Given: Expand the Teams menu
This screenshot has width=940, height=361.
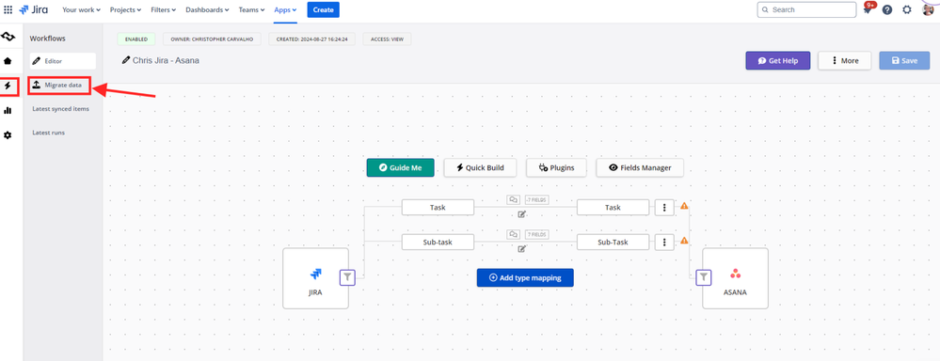Looking at the screenshot, I should tap(252, 9).
